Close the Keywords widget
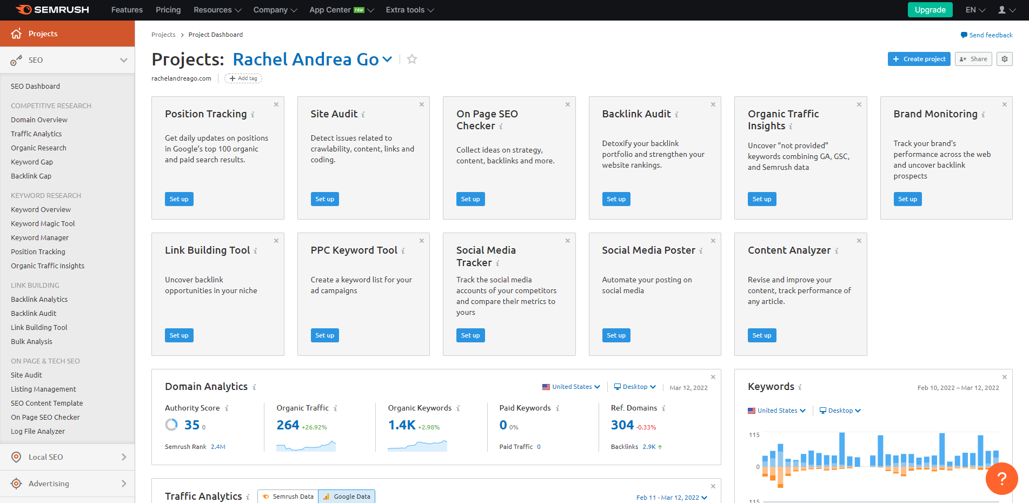The height and width of the screenshot is (503, 1029). [x=1005, y=377]
